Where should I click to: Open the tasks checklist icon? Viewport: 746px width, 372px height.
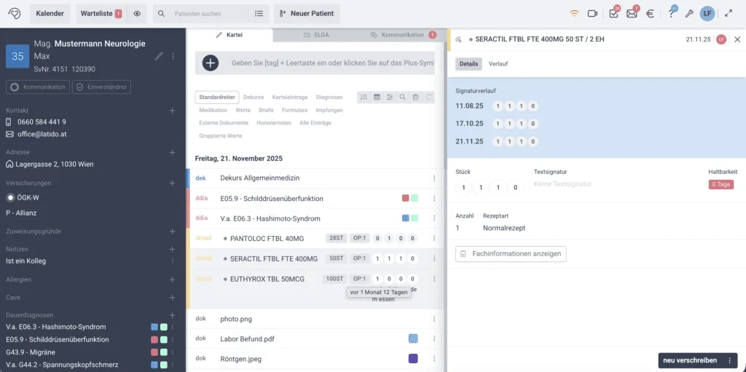click(x=613, y=14)
